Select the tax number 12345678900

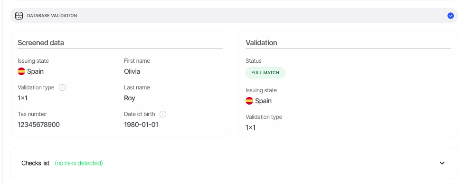(39, 125)
